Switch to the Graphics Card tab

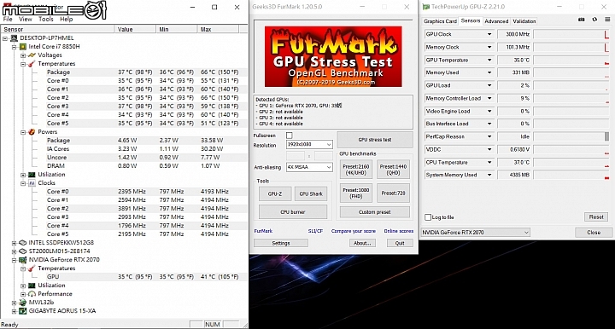[440, 21]
